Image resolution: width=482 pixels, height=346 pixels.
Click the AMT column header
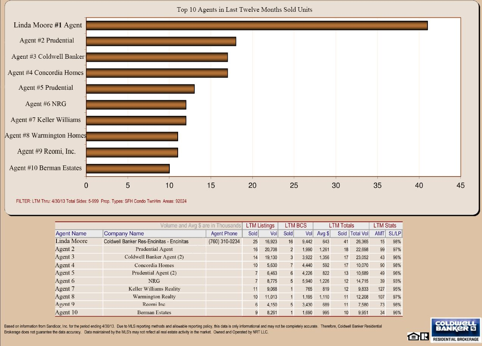(379, 234)
